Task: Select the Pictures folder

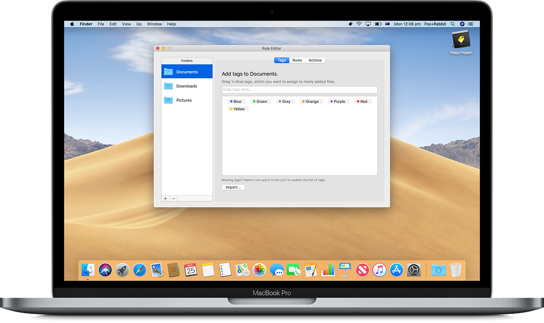Action: 187,100
